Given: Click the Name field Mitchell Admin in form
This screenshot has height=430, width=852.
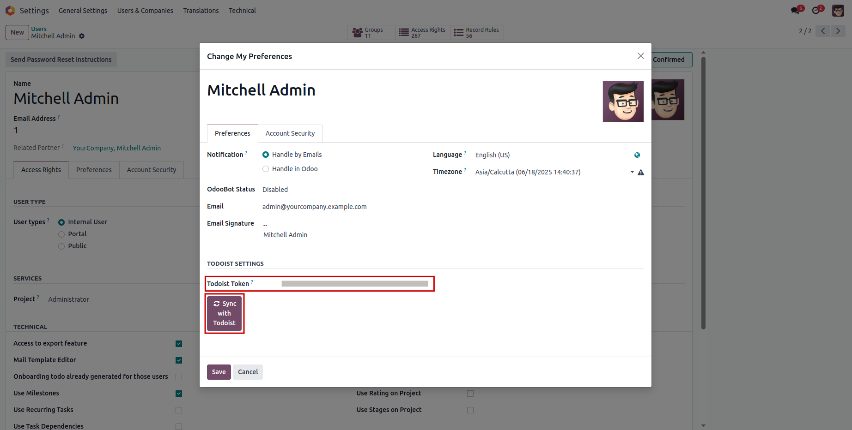Looking at the screenshot, I should tap(66, 98).
